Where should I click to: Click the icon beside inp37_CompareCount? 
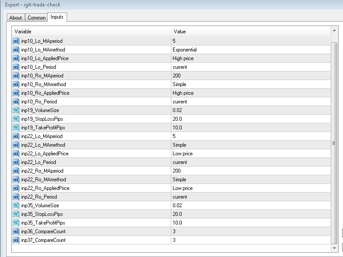point(16,240)
